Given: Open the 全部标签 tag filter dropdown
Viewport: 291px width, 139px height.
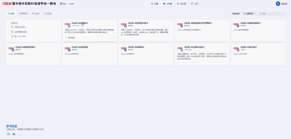Looking at the screenshot, I should (x=249, y=13).
